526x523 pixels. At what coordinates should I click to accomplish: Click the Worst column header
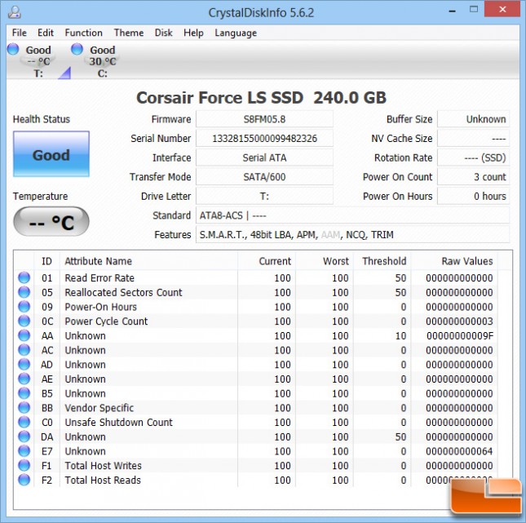coord(325,261)
